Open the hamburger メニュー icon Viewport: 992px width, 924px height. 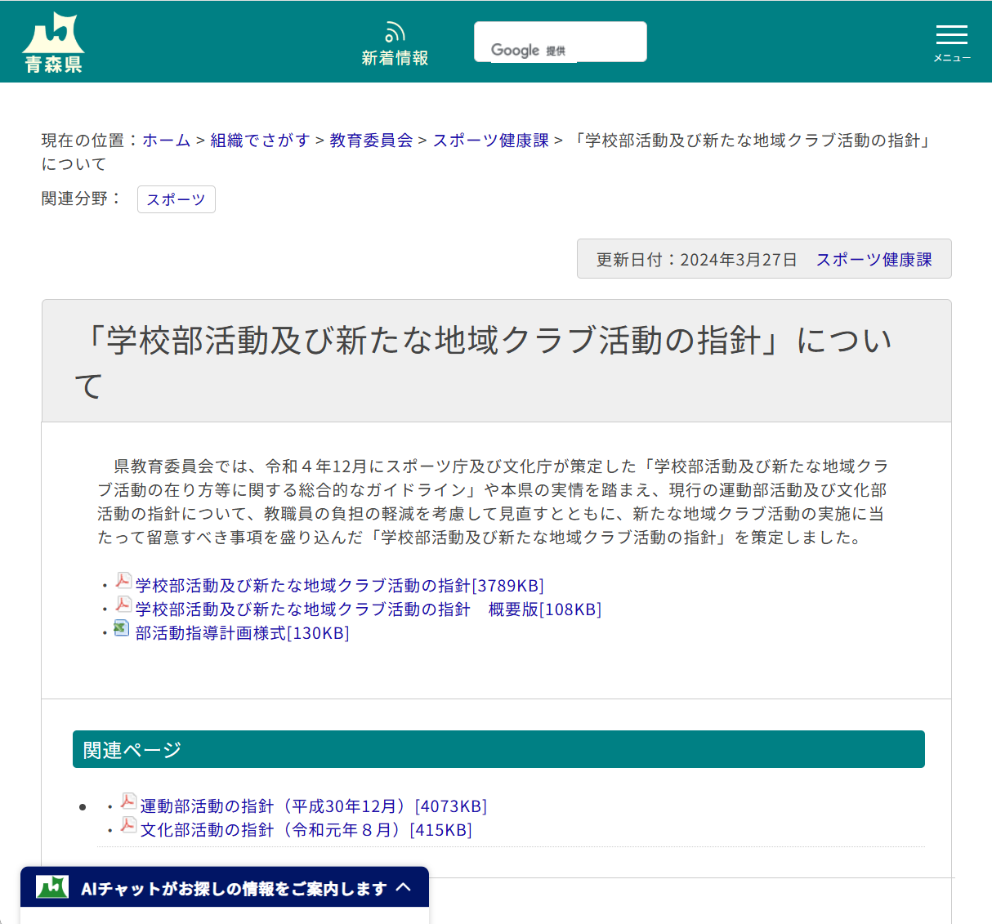point(951,36)
